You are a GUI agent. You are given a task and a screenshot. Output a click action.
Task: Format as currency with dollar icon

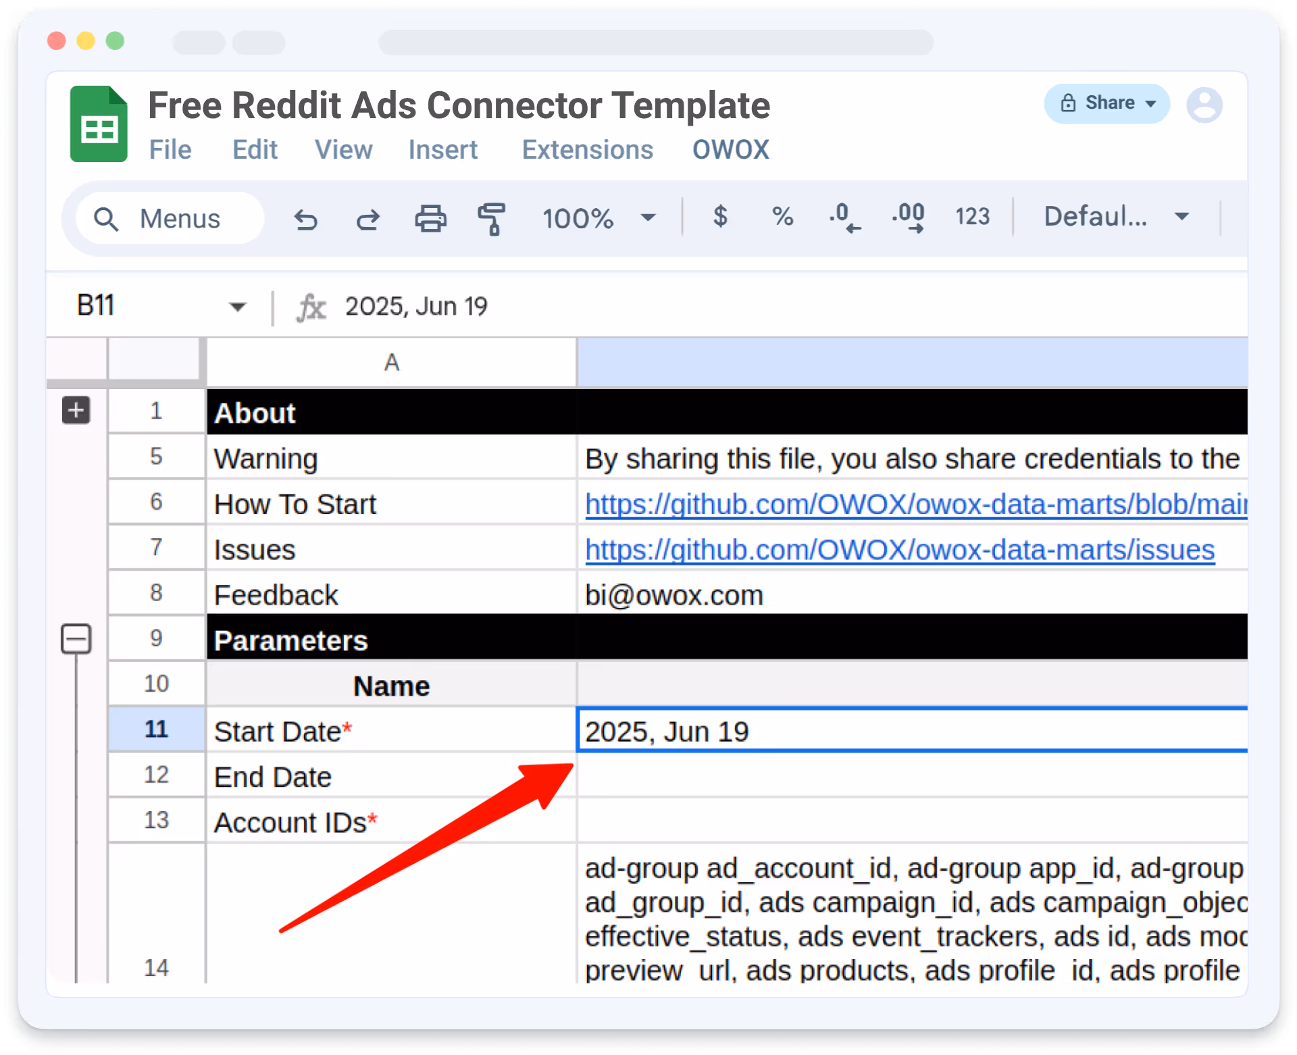coord(720,217)
